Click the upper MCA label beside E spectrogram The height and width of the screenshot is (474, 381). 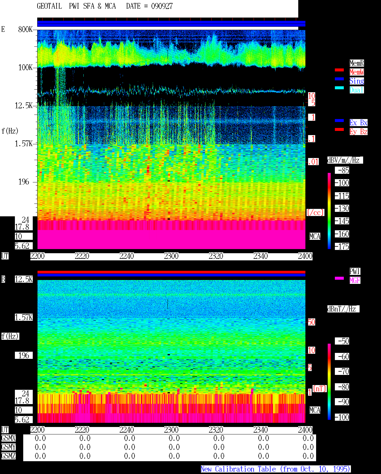pos(315,237)
